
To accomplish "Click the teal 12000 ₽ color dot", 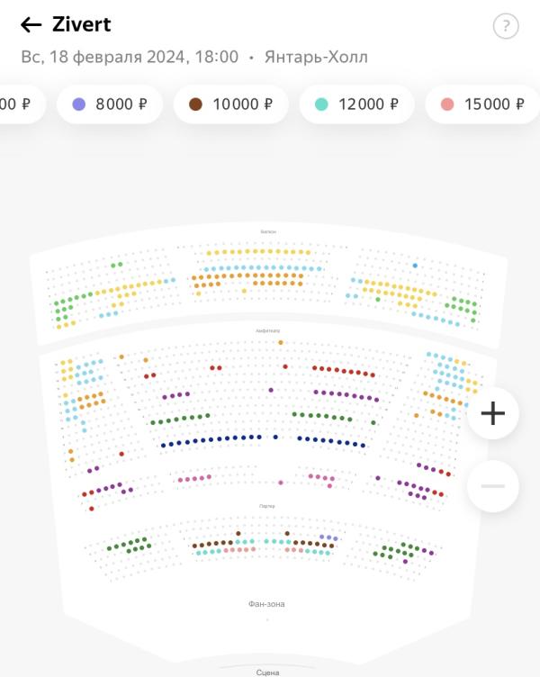I will pos(321,104).
